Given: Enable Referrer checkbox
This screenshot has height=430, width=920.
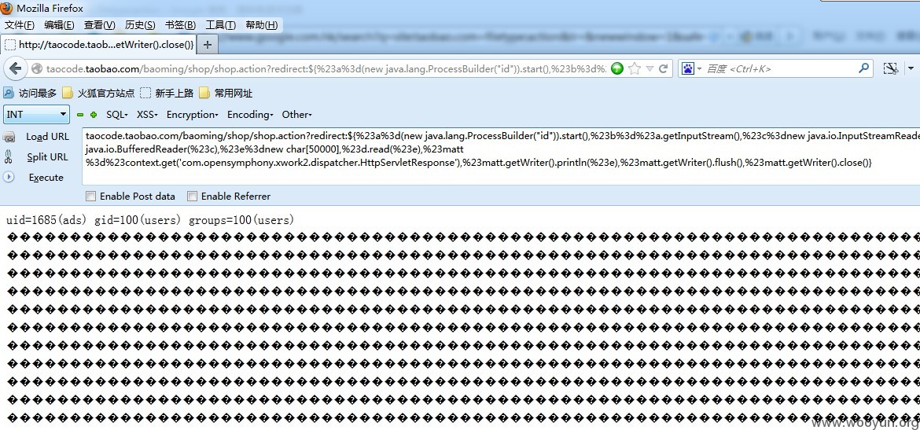Looking at the screenshot, I should (x=192, y=196).
